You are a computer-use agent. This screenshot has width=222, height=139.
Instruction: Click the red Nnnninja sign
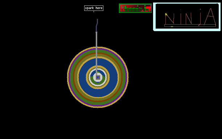point(135,8)
